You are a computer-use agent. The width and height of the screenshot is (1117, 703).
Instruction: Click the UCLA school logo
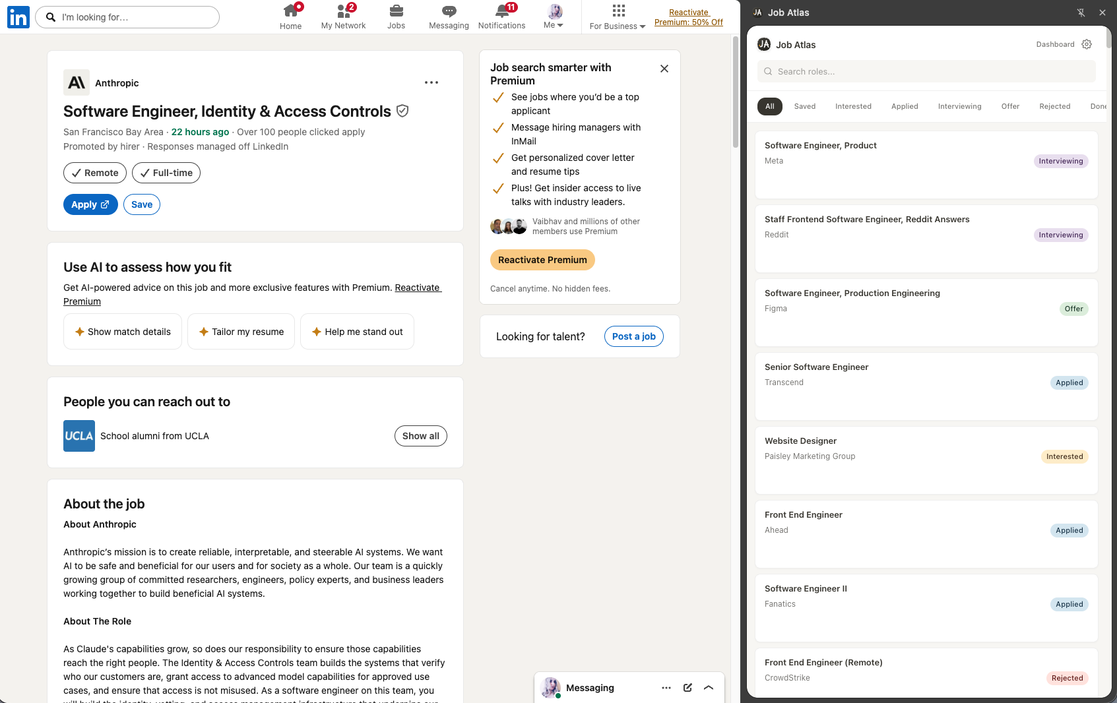[x=79, y=436]
